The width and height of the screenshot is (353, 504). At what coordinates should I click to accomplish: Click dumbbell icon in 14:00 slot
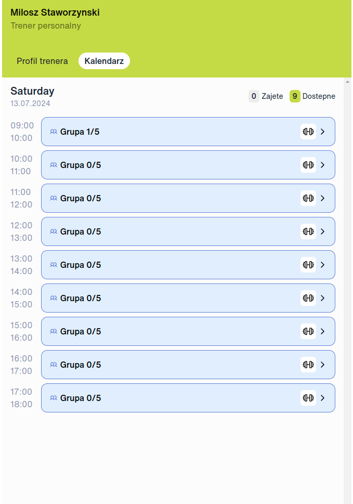tap(308, 298)
